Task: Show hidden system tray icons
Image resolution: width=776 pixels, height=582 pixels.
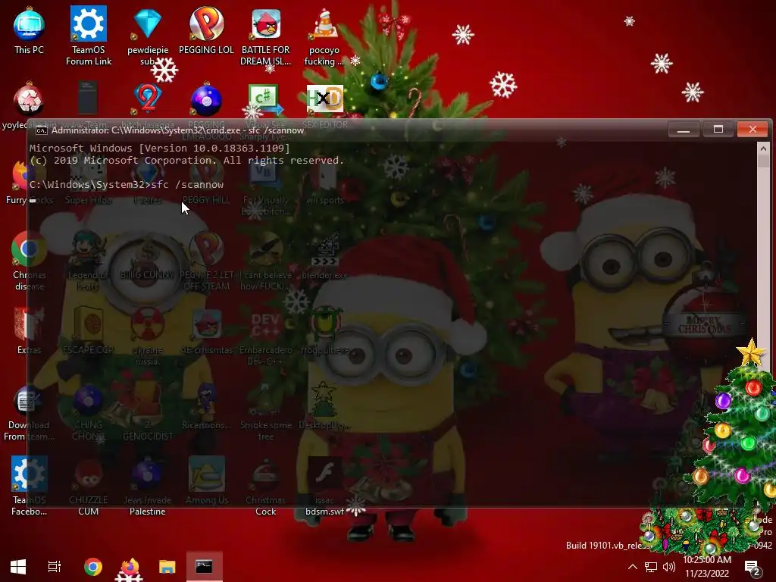Action: click(x=633, y=567)
